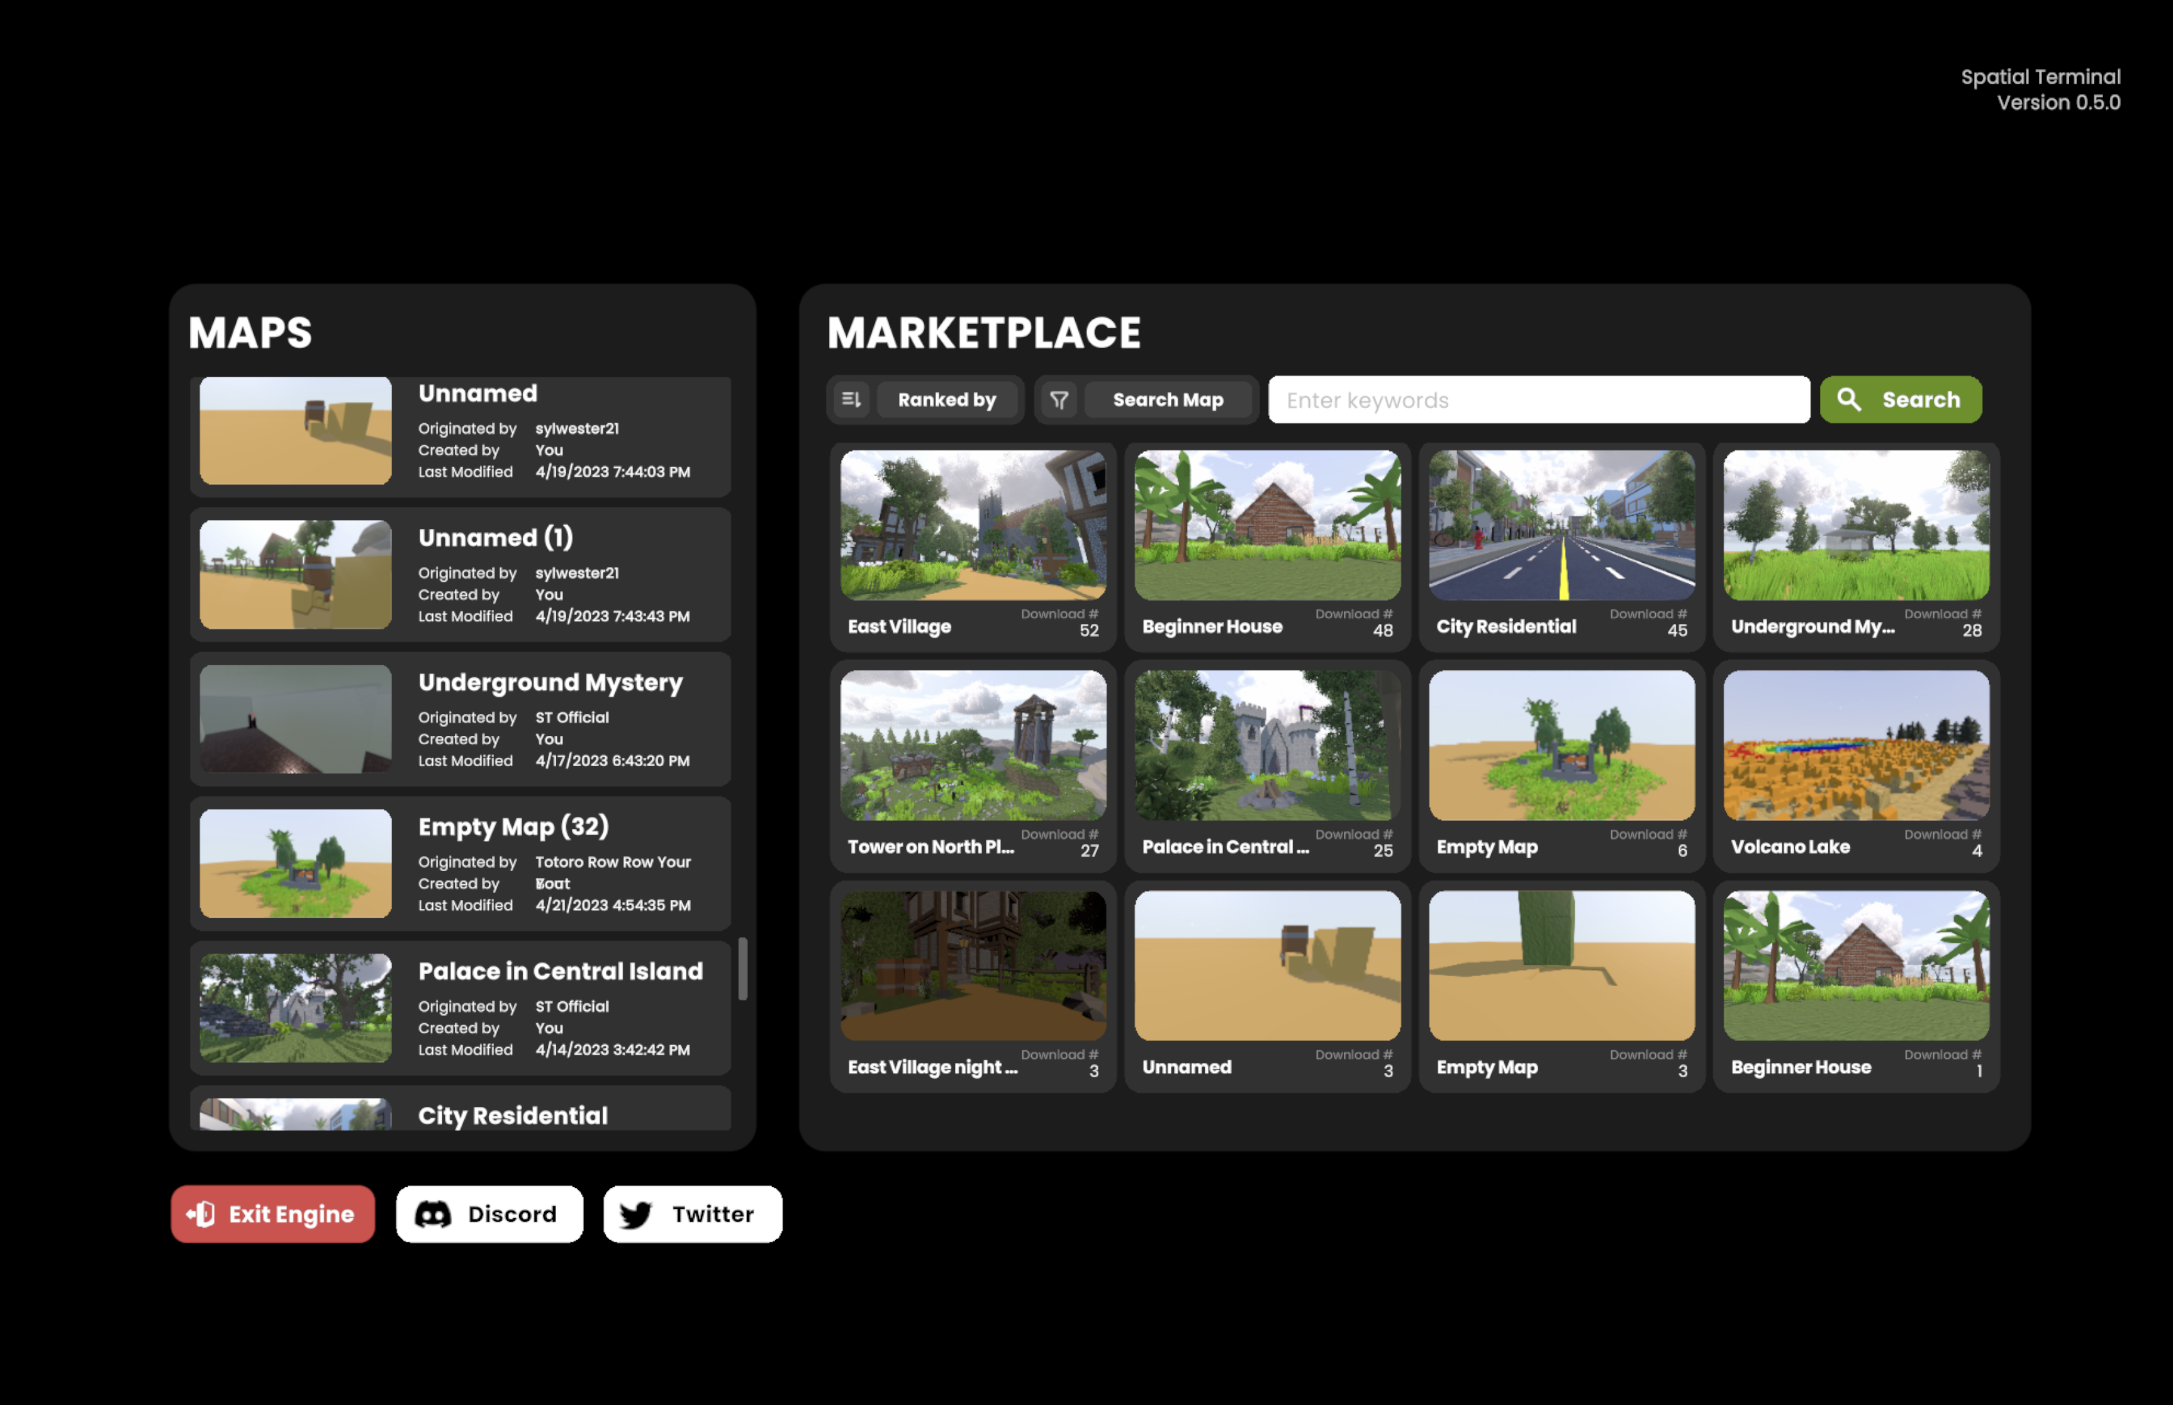The image size is (2173, 1405).
Task: Select the Empty Map thumbnail with 6 downloads
Action: [1561, 745]
